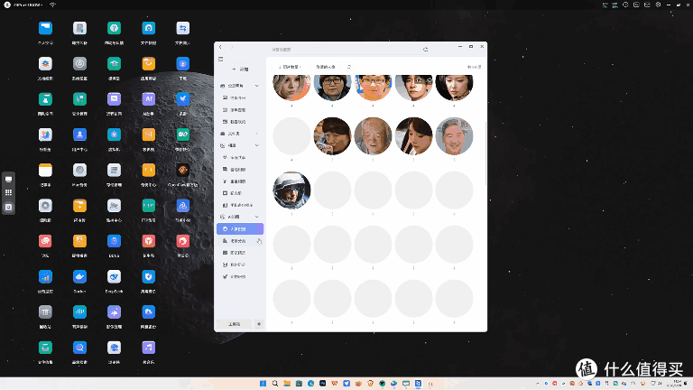Click the refresh icon beside the hidden faces button
Screen dimensions: 693x390
348,67
